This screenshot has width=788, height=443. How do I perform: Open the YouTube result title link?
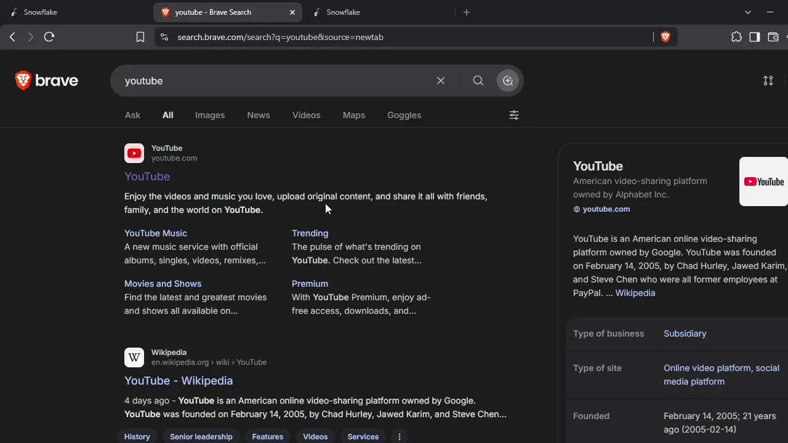(x=147, y=177)
